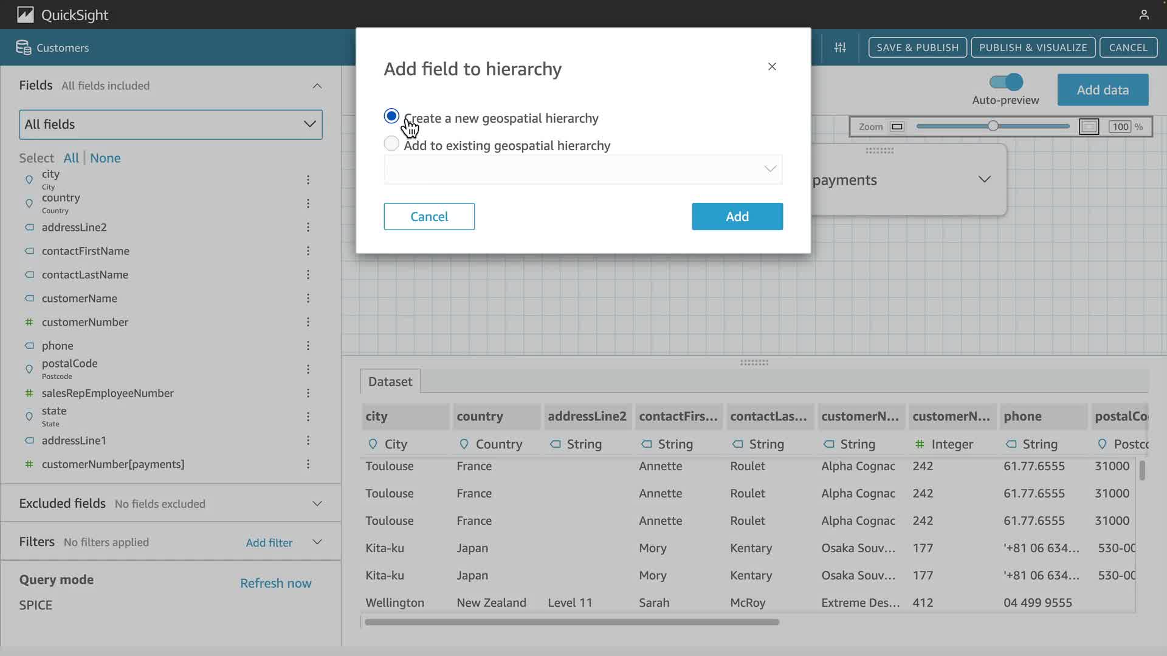Open the existing hierarchy dropdown list
The image size is (1167, 656).
pyautogui.click(x=583, y=169)
